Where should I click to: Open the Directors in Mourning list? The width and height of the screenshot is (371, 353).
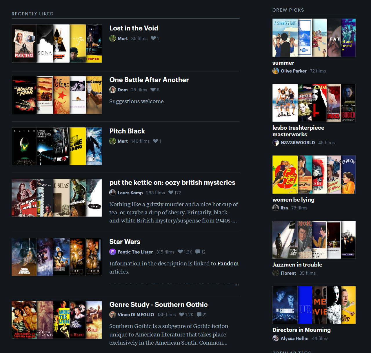coord(301,330)
